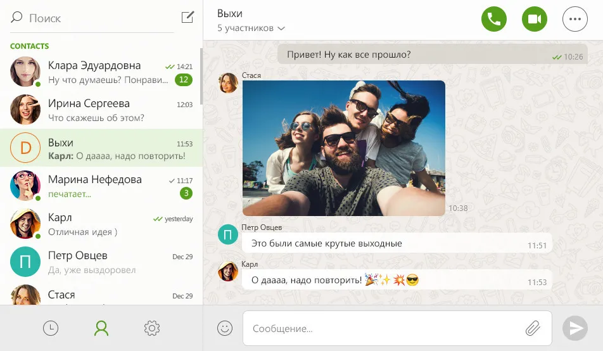Image resolution: width=603 pixels, height=351 pixels.
Task: Open the three-dots more options menu
Action: coord(575,19)
